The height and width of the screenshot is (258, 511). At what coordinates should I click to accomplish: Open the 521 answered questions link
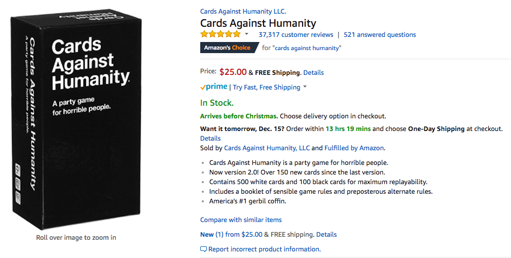point(380,34)
